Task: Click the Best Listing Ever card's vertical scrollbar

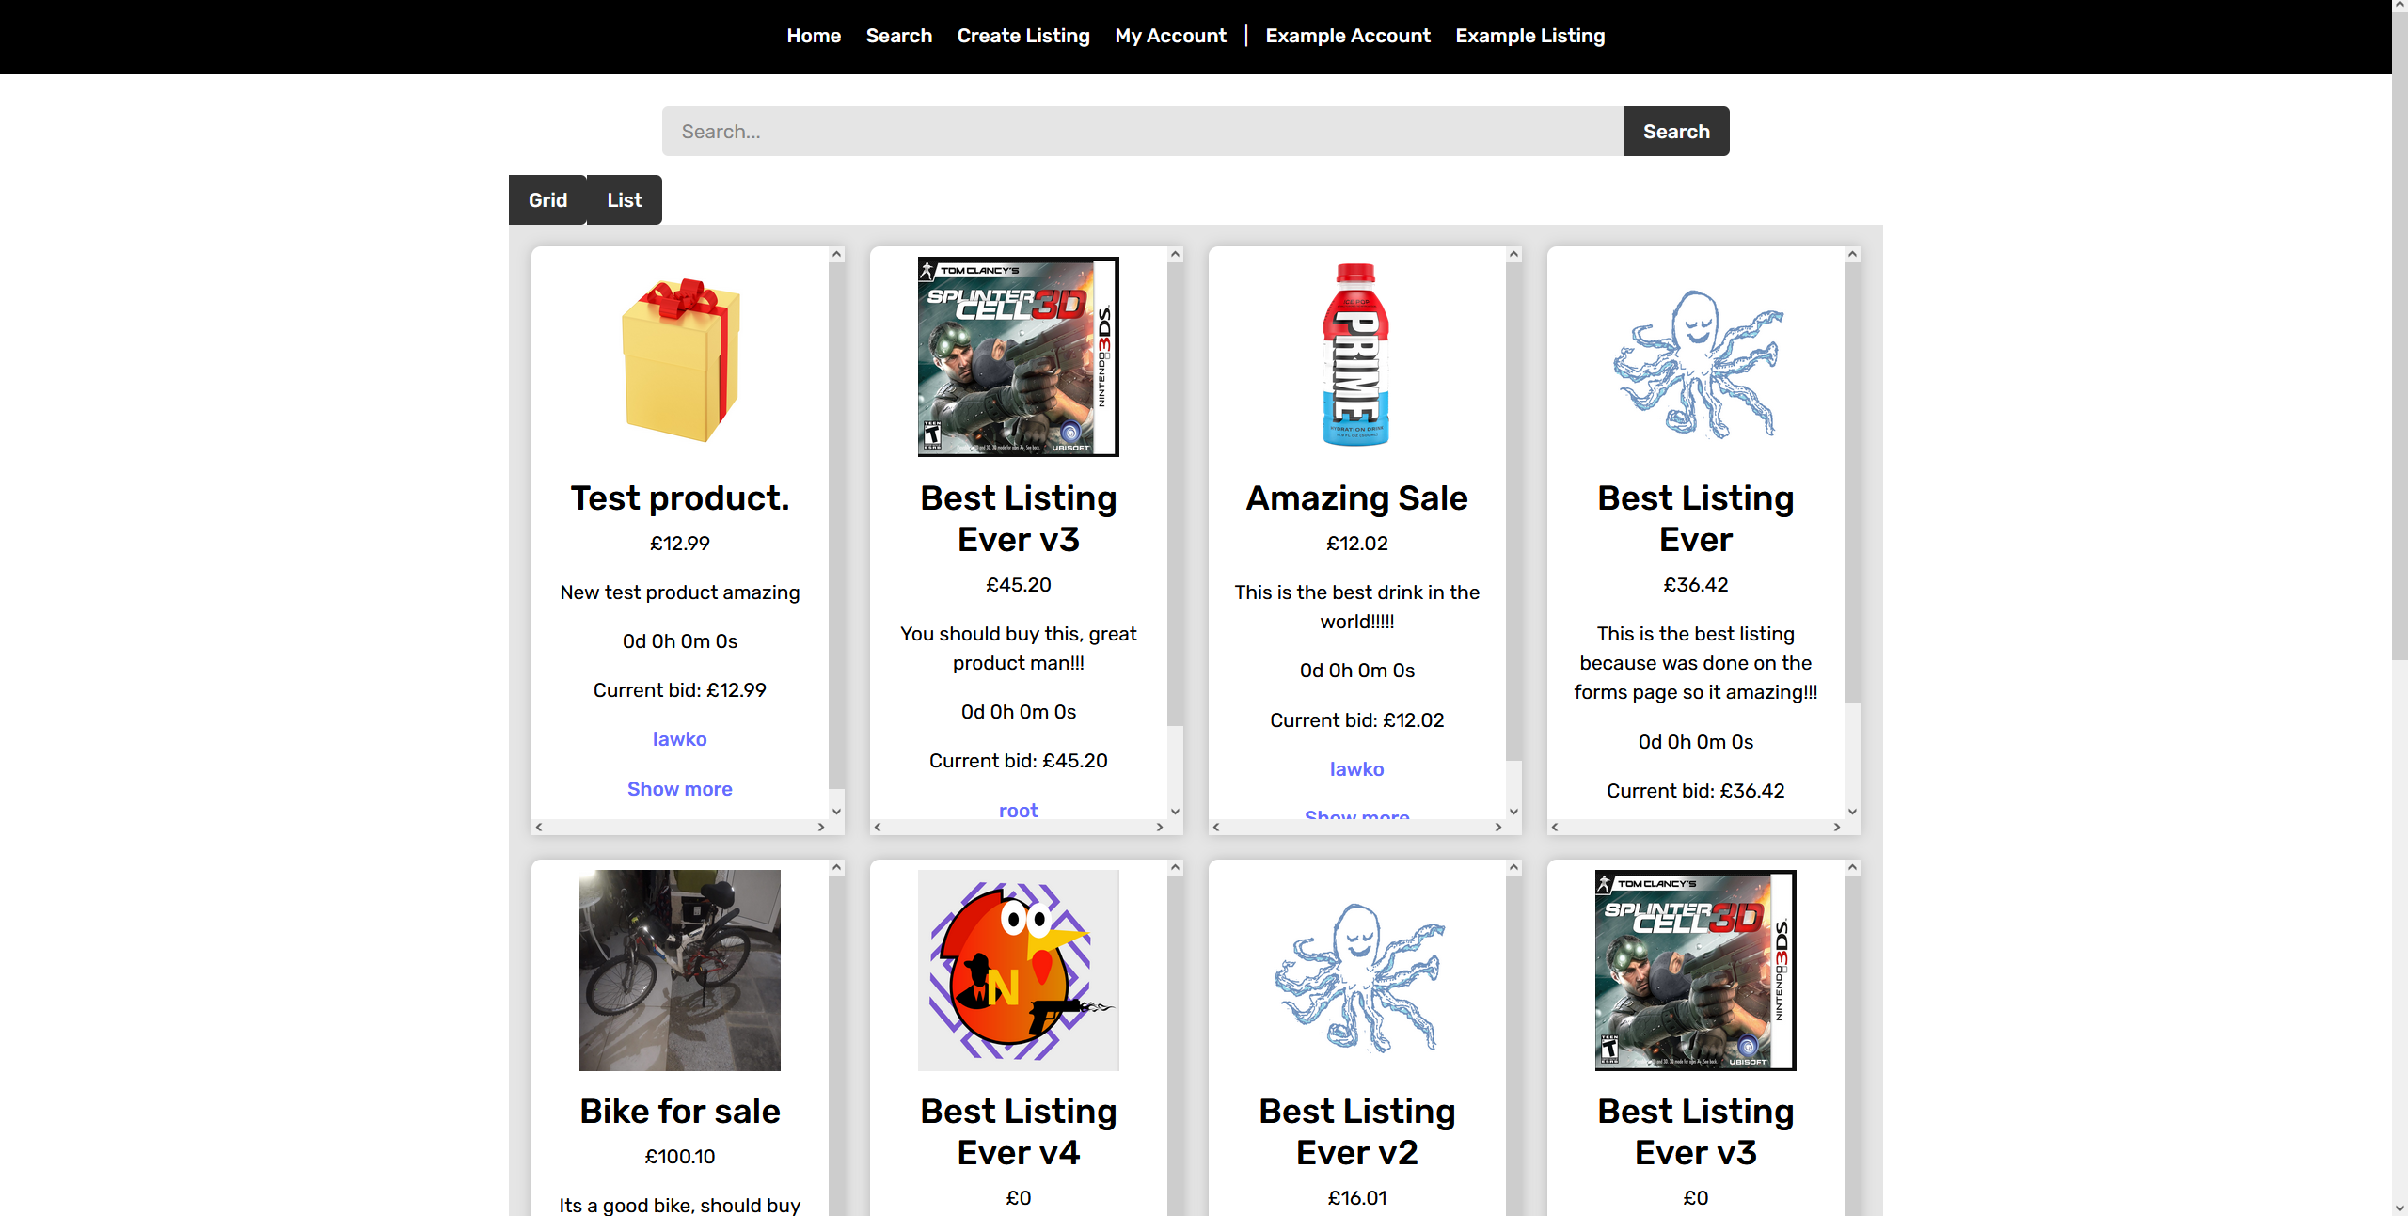Action: (1852, 480)
